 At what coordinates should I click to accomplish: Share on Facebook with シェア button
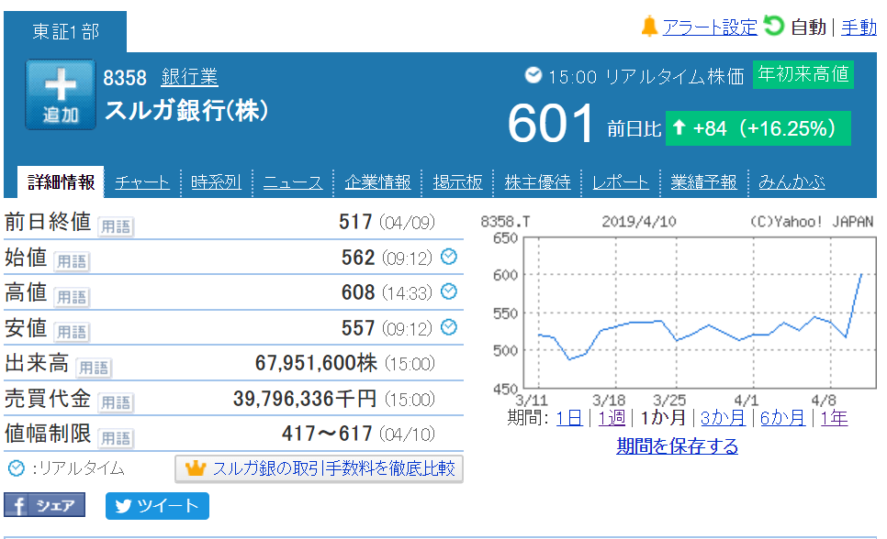[45, 504]
